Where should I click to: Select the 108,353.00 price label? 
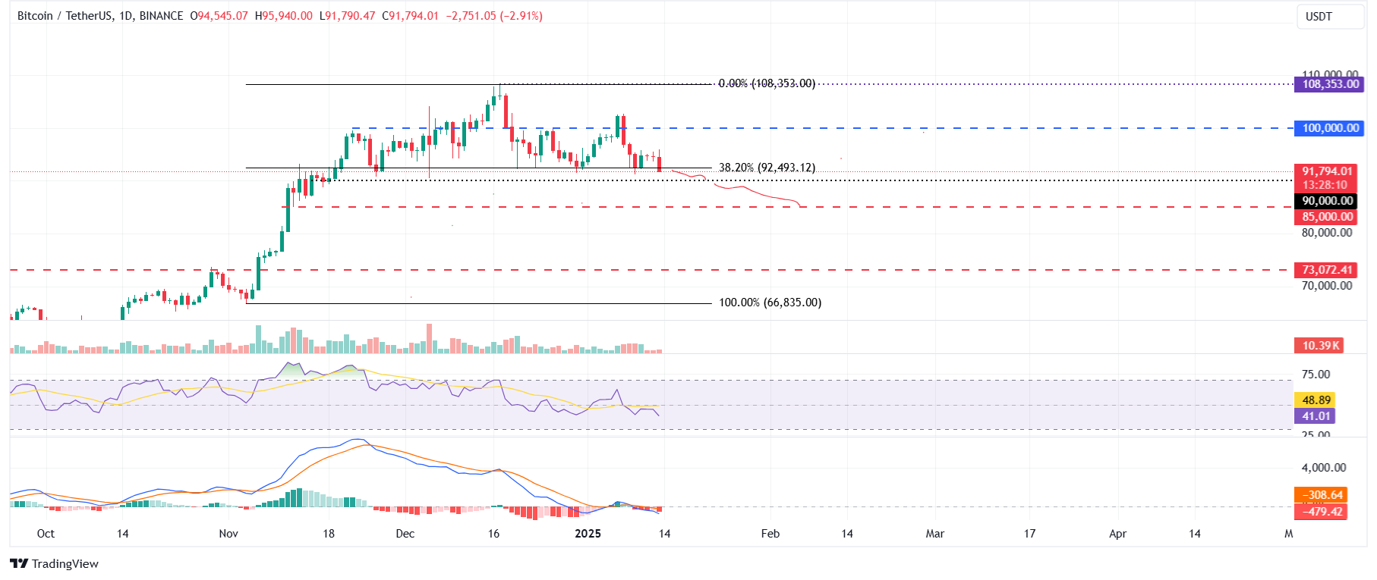(1331, 84)
